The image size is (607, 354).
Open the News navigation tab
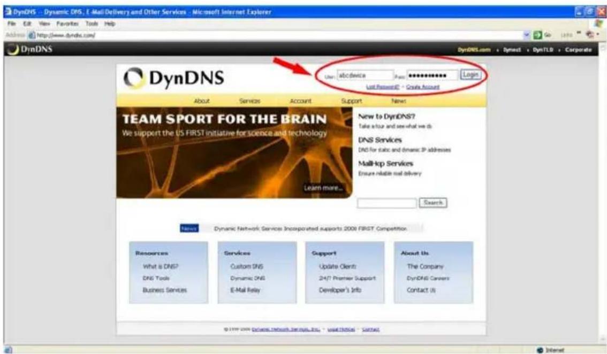pyautogui.click(x=399, y=101)
